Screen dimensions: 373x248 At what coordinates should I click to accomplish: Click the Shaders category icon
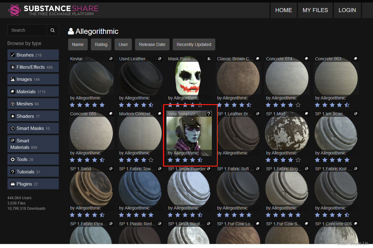tap(13, 116)
